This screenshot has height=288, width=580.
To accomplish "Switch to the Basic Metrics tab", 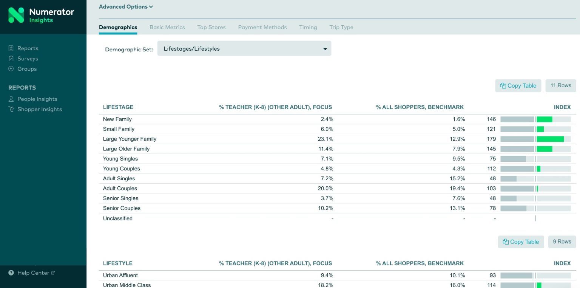I will 167,27.
